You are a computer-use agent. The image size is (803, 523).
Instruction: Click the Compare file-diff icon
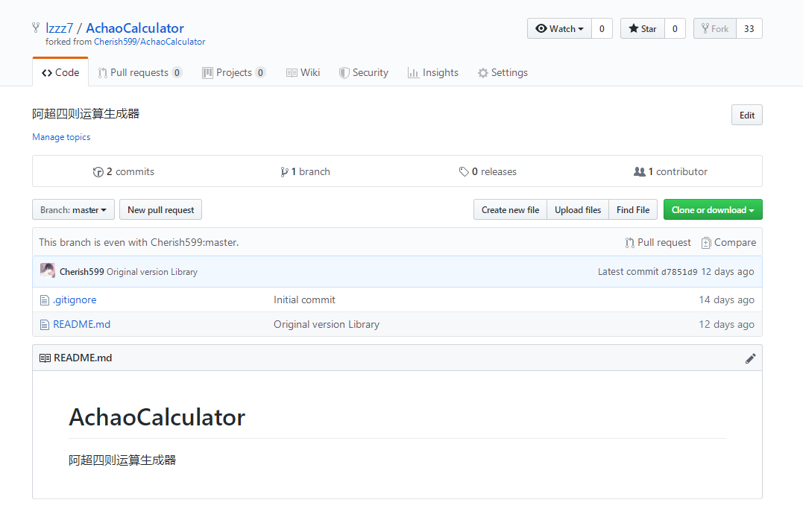[705, 243]
